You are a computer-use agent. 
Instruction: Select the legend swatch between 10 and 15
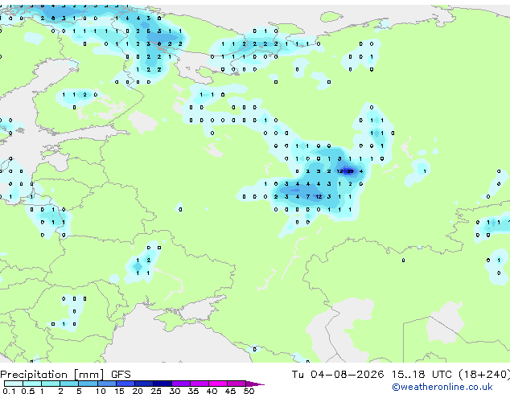point(107,384)
